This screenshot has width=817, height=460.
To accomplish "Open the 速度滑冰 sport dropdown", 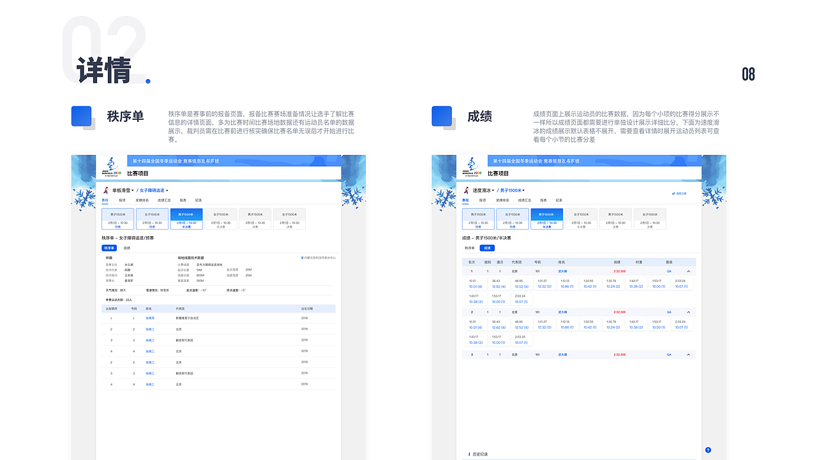I will pos(483,190).
